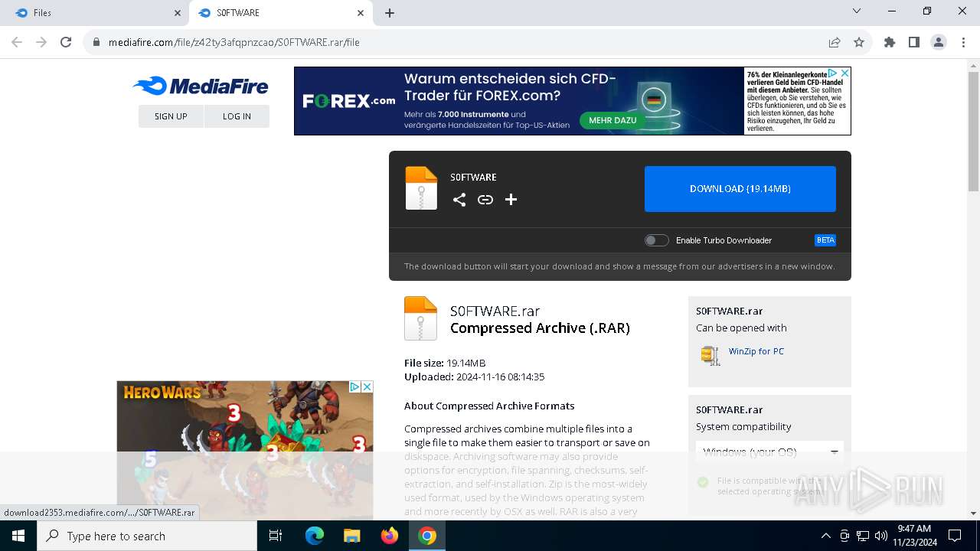Reload the page
The height and width of the screenshot is (551, 980).
[x=66, y=42]
